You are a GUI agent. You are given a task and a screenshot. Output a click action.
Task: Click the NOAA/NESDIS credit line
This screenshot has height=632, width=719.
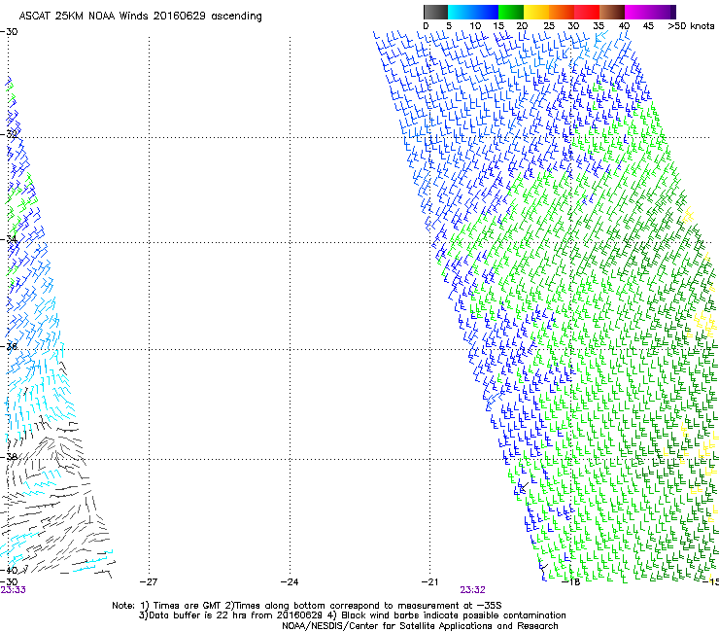tap(420, 626)
